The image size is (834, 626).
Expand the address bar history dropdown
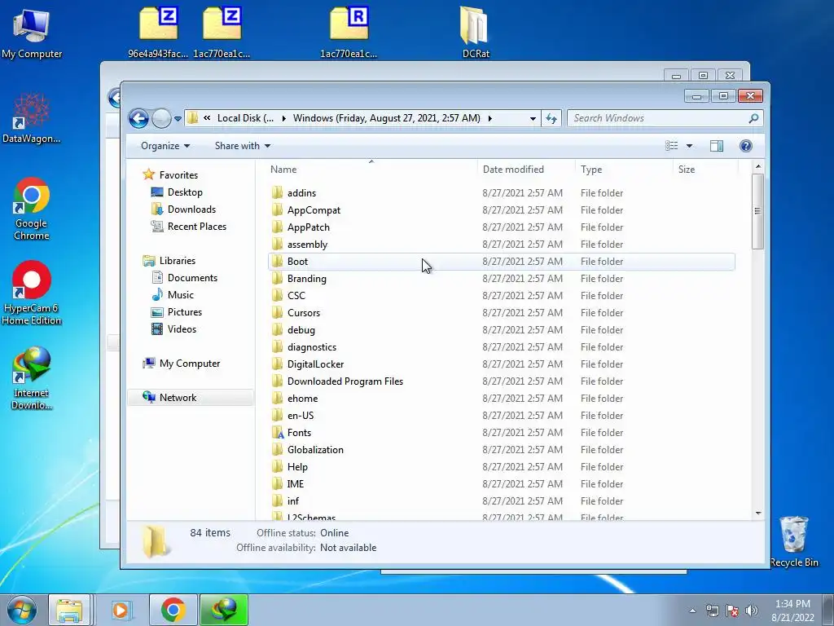coord(533,118)
